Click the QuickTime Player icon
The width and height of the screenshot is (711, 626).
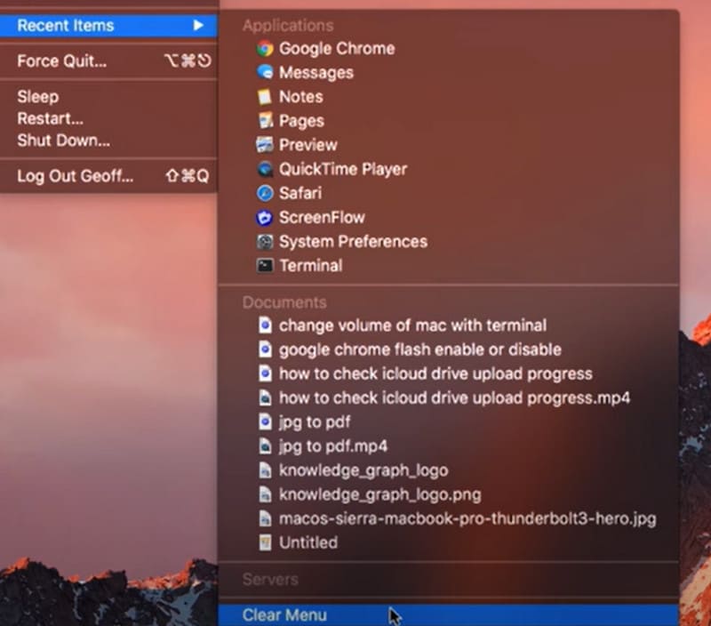point(265,169)
